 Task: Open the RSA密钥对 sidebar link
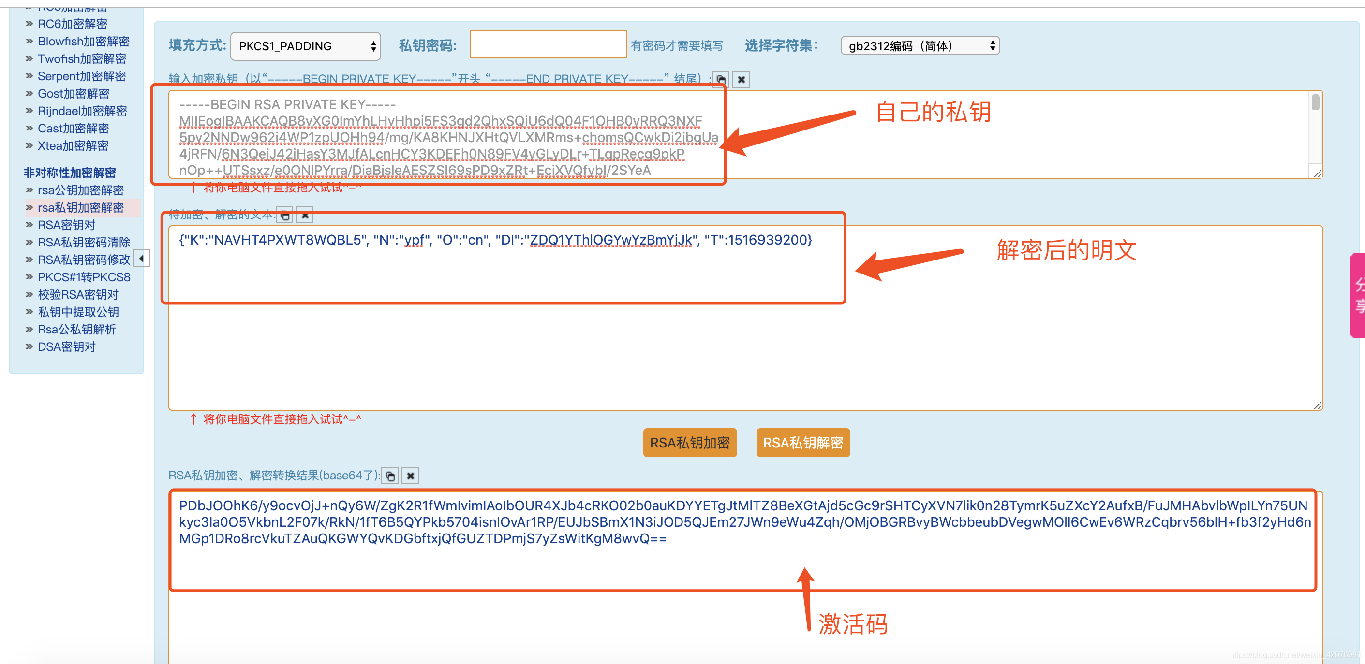tap(66, 225)
